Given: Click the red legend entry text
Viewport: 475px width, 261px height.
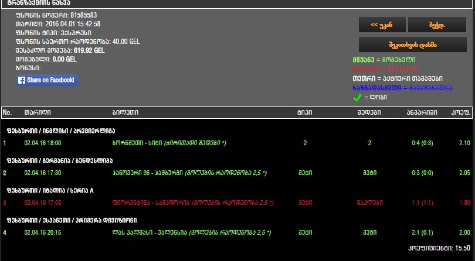Looking at the screenshot, I should tap(386, 69).
